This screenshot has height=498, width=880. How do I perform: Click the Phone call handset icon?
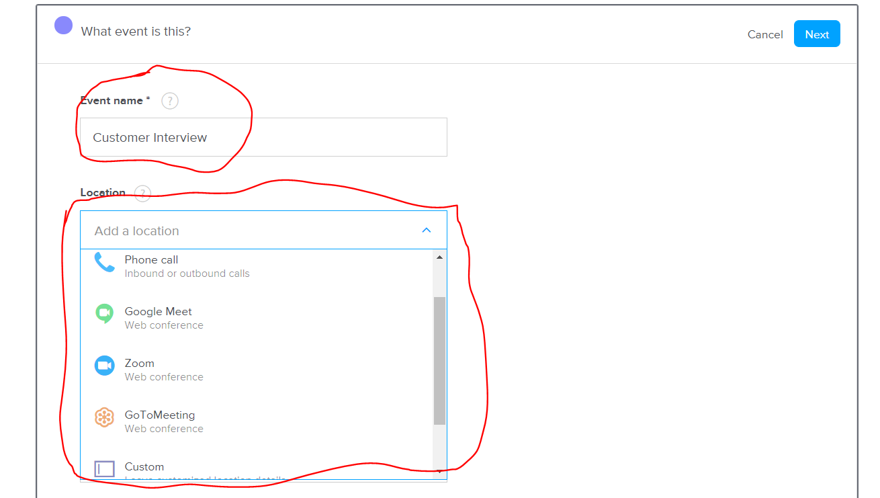point(104,262)
